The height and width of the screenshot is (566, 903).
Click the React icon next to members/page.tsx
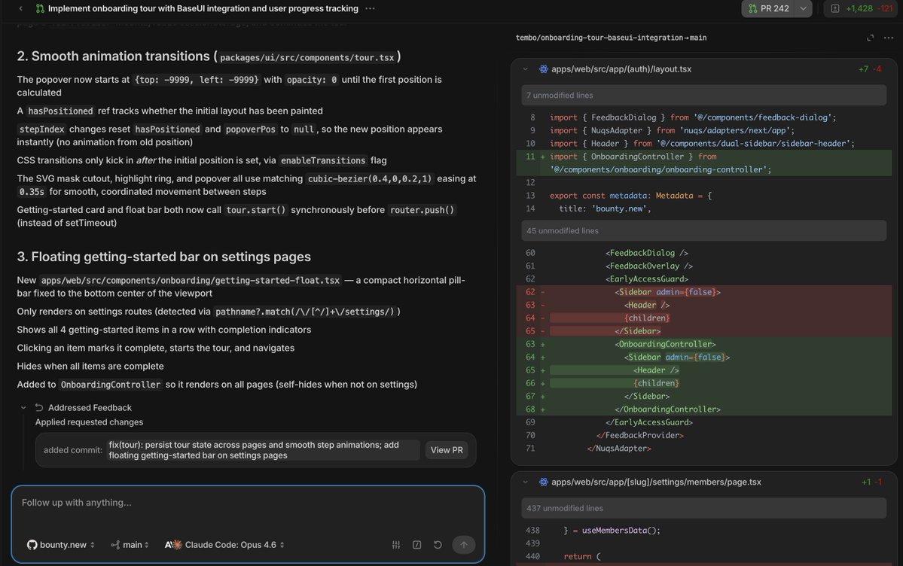543,482
